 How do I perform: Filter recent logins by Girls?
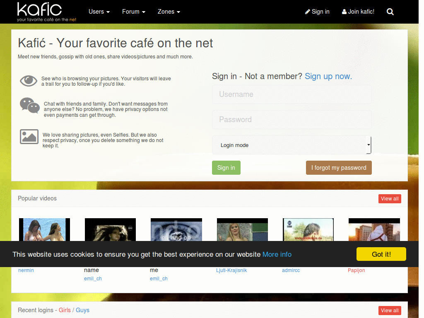click(x=65, y=310)
